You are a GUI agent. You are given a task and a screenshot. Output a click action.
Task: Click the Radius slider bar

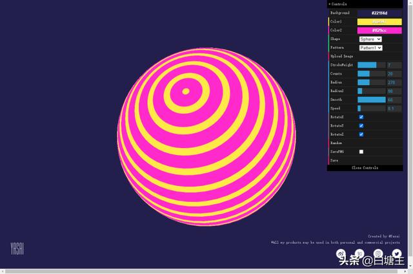click(x=372, y=82)
